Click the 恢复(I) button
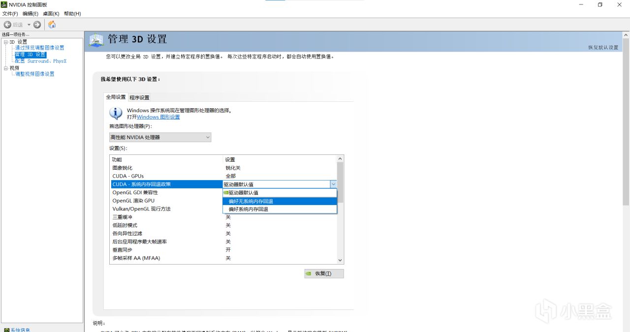 (324, 273)
